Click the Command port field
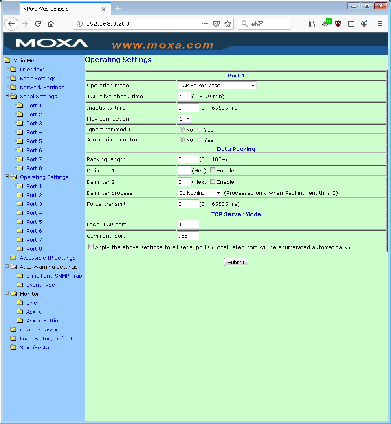 [x=188, y=236]
